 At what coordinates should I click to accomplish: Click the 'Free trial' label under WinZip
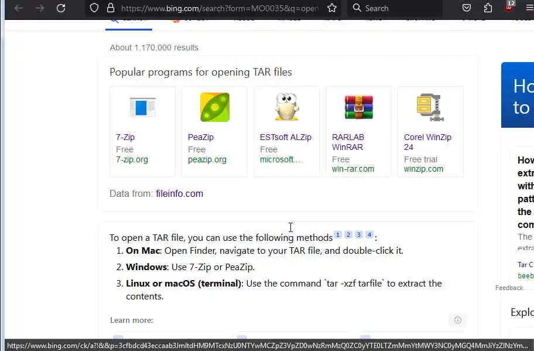tap(420, 159)
